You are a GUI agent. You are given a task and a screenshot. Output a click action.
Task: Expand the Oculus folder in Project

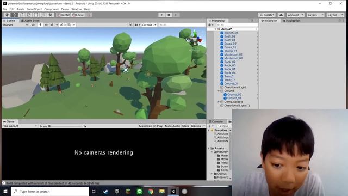[212, 174]
